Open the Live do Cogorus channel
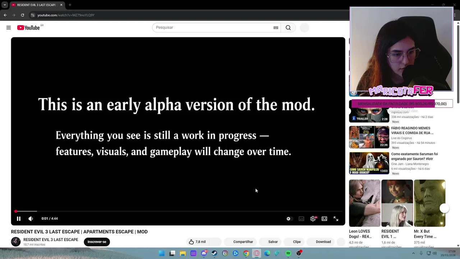 pyautogui.click(x=401, y=138)
